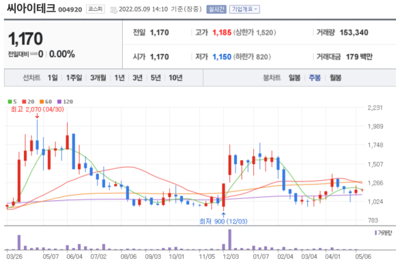Click the flat change indicator icon beside 전일대비

[33, 54]
